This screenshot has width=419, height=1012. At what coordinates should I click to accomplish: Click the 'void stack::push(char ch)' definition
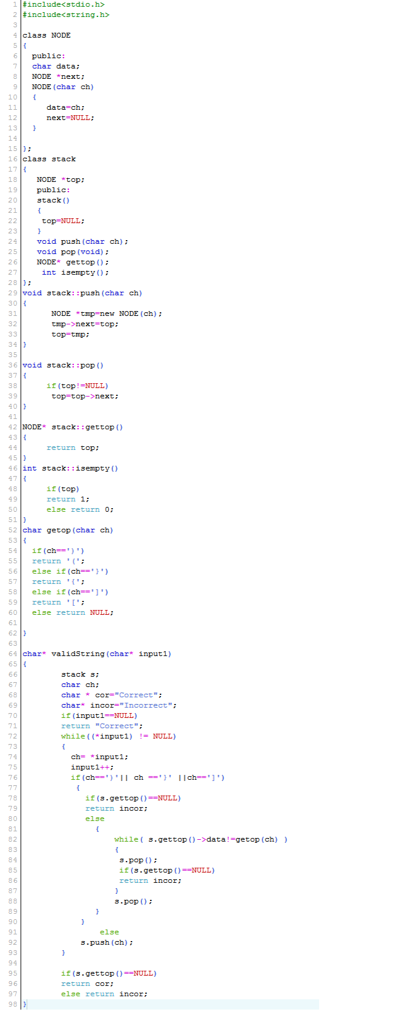point(82,293)
